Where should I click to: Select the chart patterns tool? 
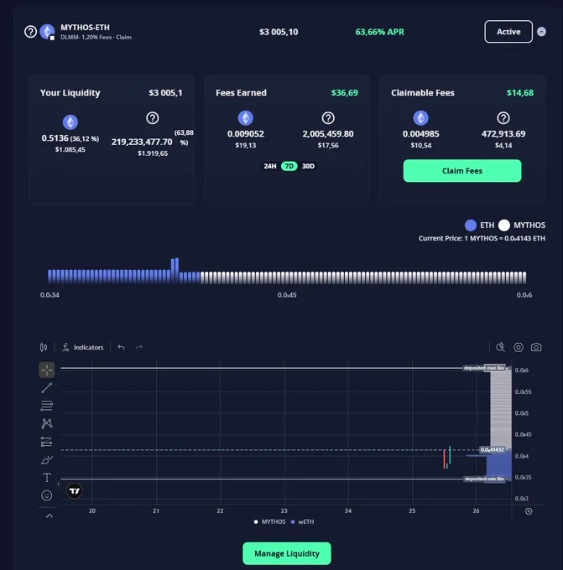tap(47, 423)
